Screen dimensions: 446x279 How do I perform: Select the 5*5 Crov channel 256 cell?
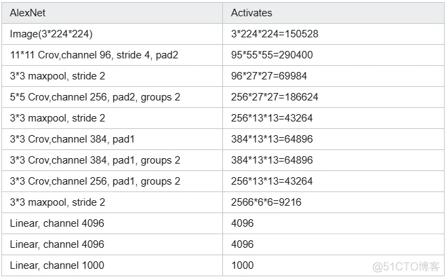tap(112, 97)
